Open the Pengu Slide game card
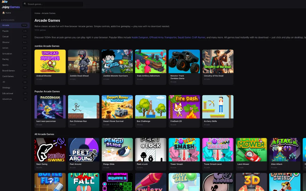The width and height of the screenshot is (306, 191). 117,149
